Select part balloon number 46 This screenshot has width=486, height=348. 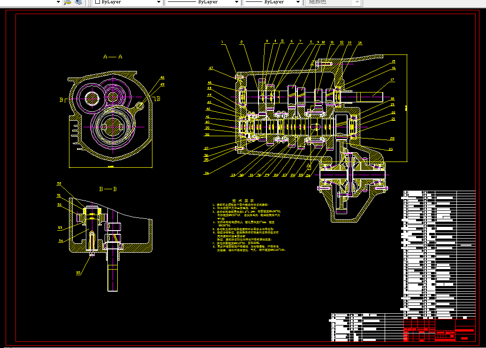click(210, 83)
